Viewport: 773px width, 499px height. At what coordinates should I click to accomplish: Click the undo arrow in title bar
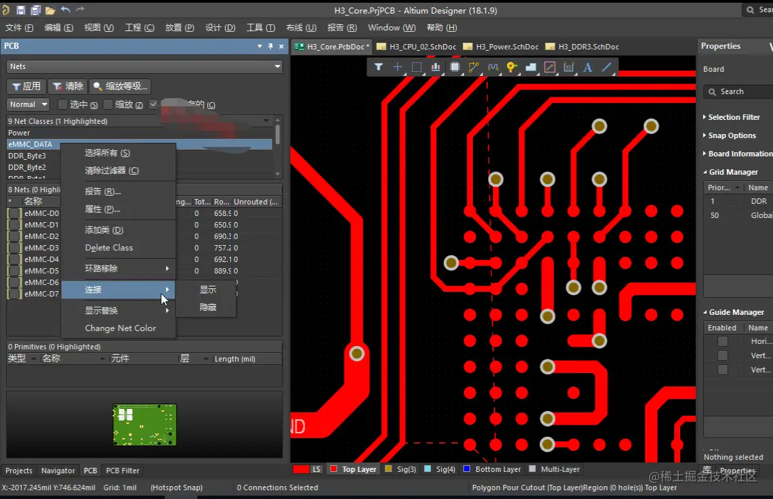[66, 10]
